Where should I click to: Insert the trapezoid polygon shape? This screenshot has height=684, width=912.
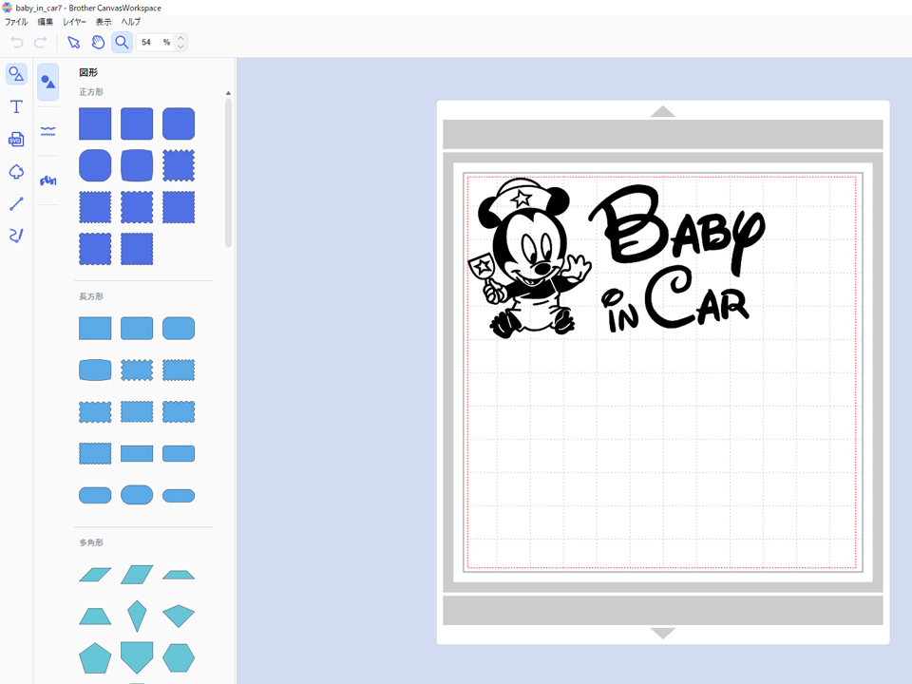pos(95,617)
